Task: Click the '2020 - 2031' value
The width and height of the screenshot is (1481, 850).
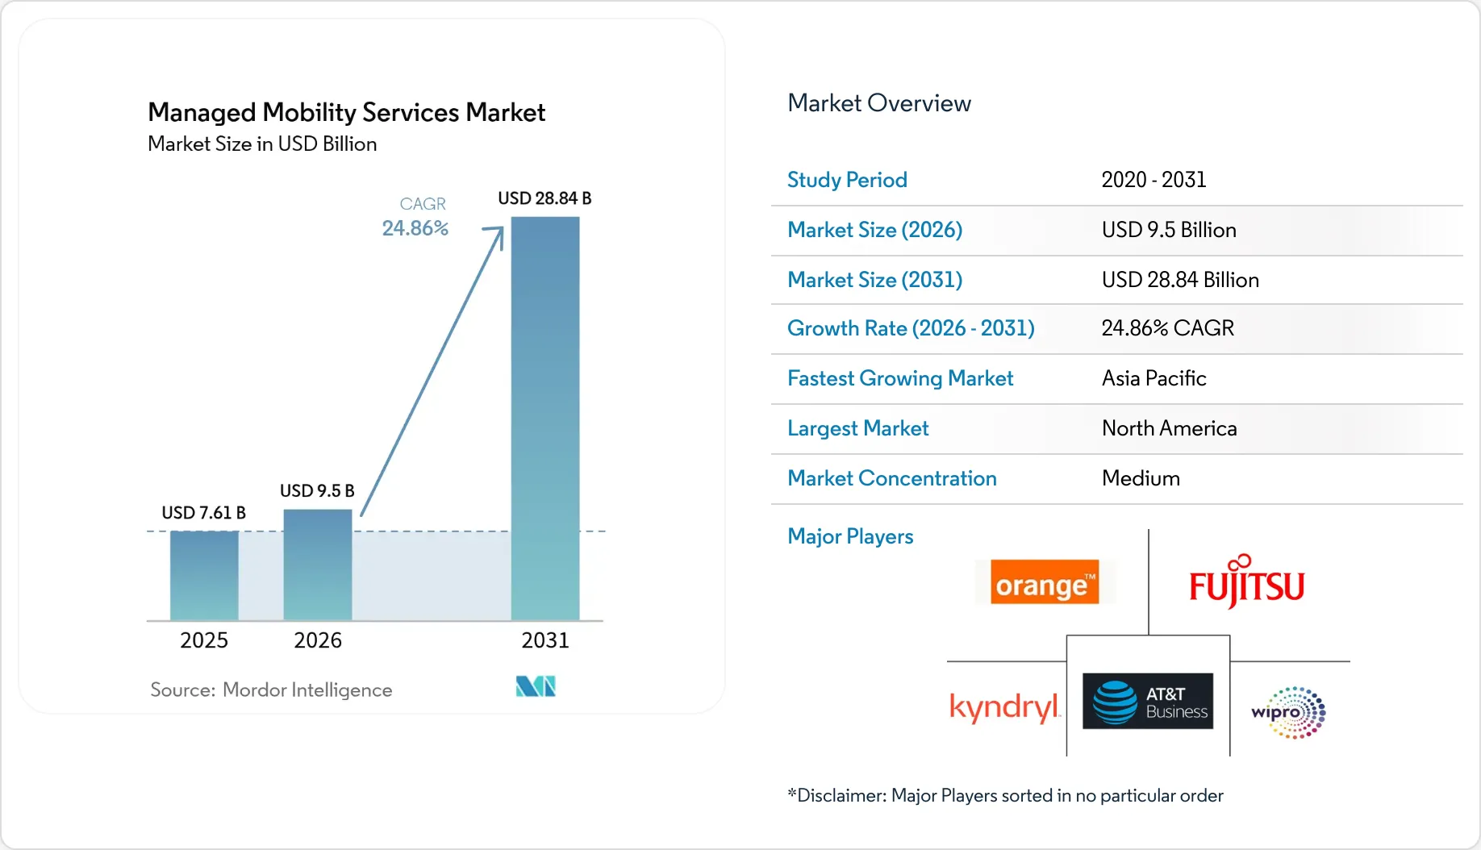Action: [1154, 180]
